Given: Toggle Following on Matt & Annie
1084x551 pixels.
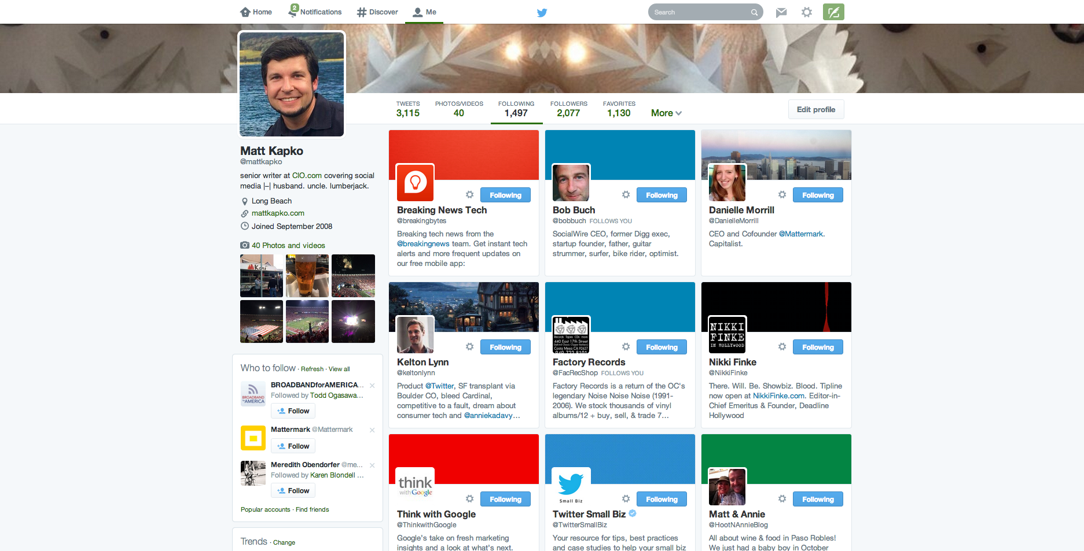Looking at the screenshot, I should (x=818, y=500).
